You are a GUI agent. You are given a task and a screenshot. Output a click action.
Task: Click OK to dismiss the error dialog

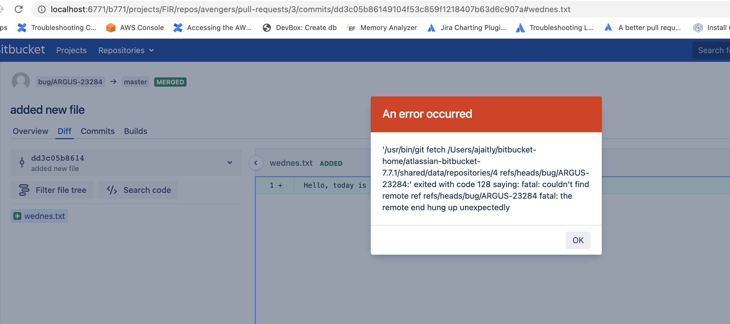(578, 240)
